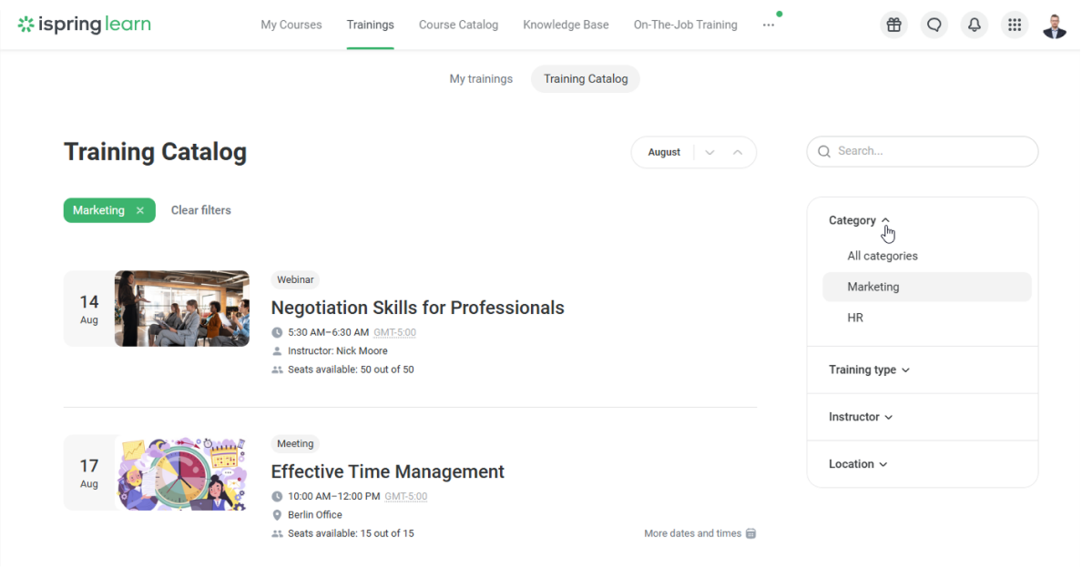Viewport: 1082px width, 567px height.
Task: Open the Course Catalog menu item
Action: [x=458, y=25]
